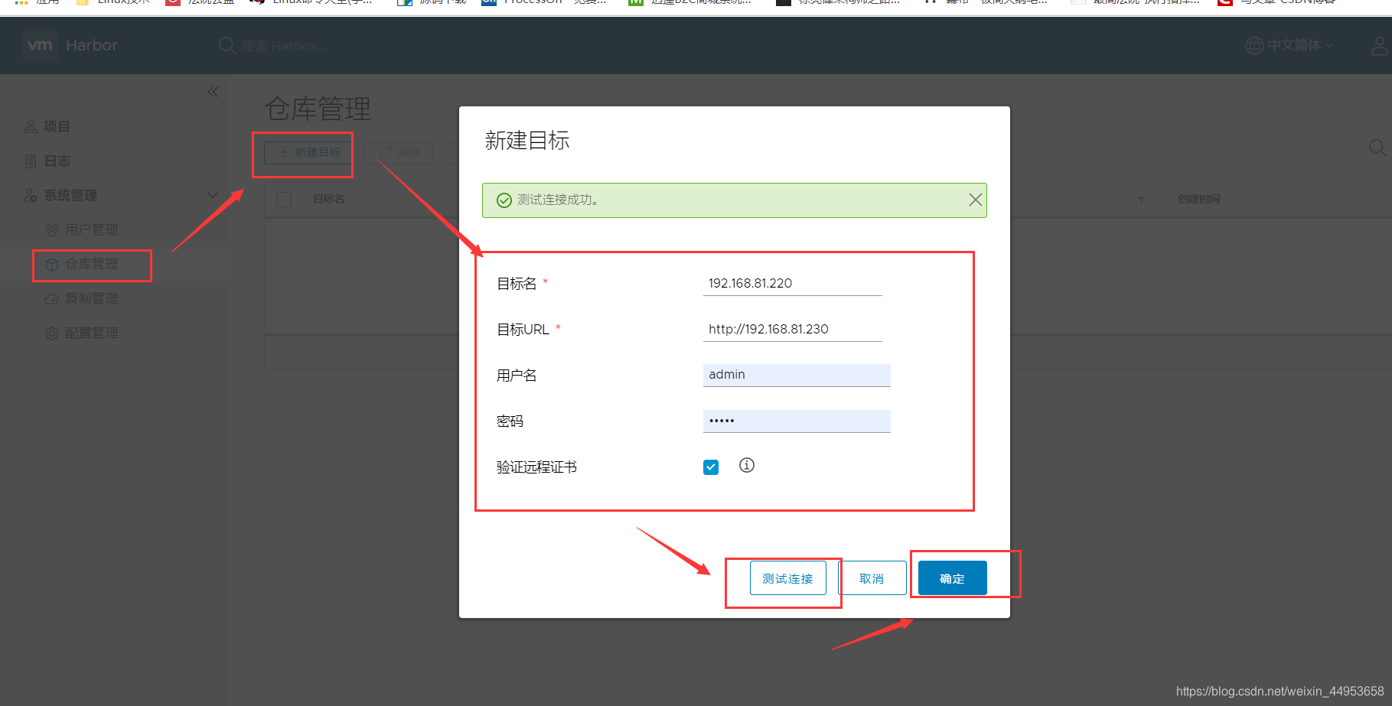1392x706 pixels.
Task: Collapse the sidebar with double-chevron icon
Action: [x=213, y=92]
